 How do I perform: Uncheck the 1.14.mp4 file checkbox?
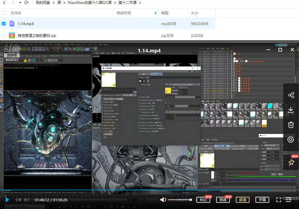click(x=4, y=24)
